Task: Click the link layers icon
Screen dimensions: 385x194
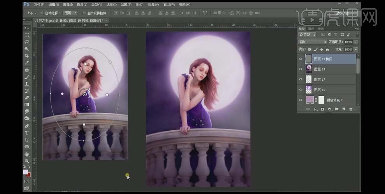Action: point(308,109)
